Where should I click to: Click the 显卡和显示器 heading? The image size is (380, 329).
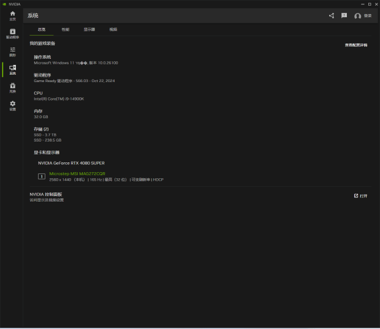coord(47,153)
